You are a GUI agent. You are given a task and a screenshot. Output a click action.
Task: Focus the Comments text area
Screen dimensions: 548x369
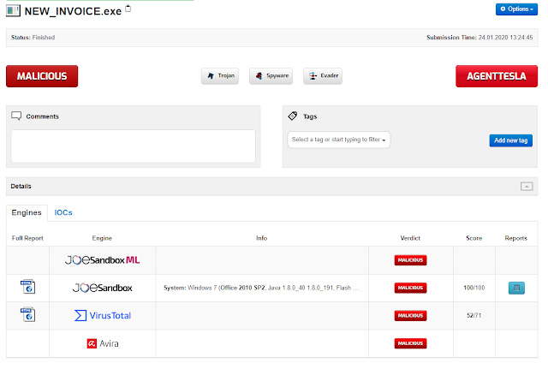(134, 146)
